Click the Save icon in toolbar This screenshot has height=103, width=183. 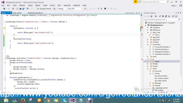click(20, 9)
